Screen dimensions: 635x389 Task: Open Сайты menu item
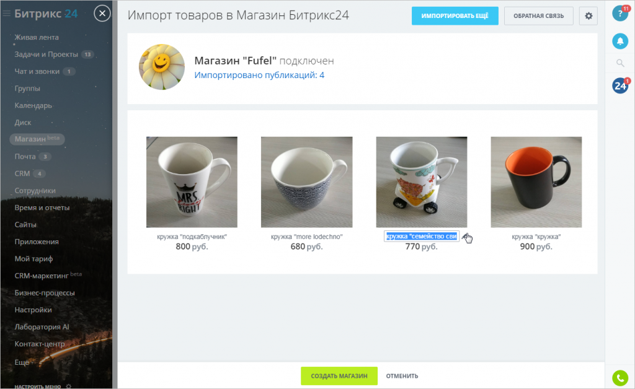click(25, 224)
